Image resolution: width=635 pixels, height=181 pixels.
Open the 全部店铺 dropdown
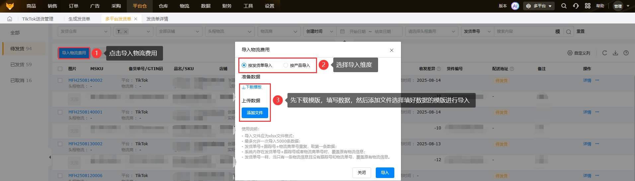pos(179,31)
